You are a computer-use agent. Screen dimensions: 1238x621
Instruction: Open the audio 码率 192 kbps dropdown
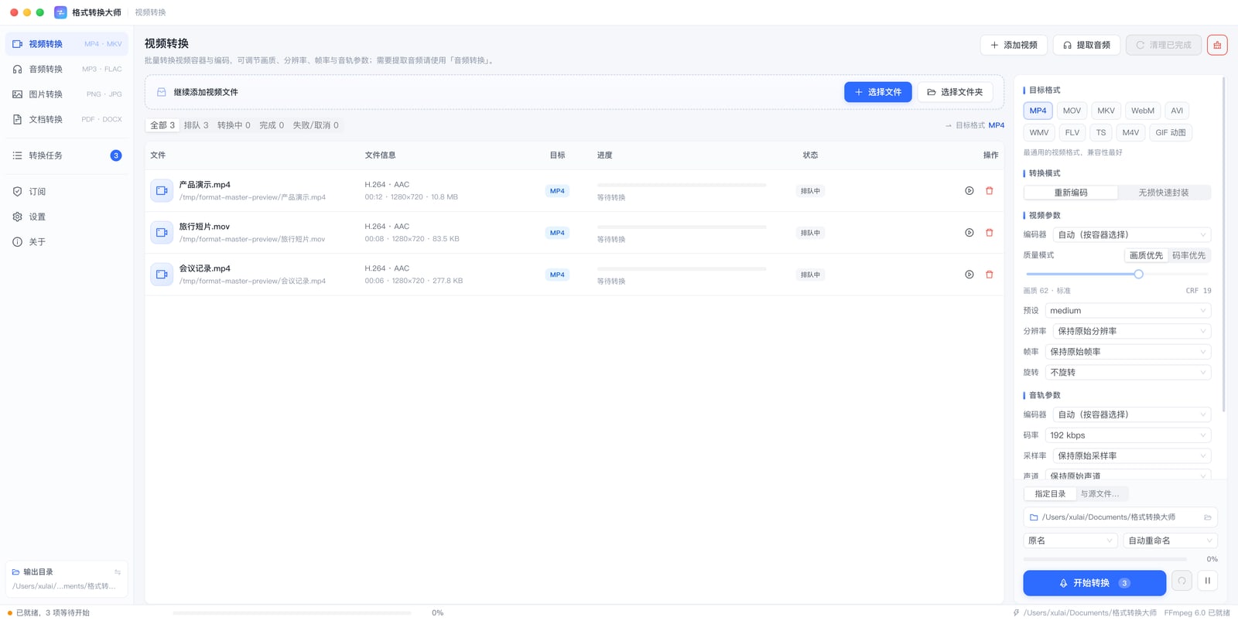[x=1128, y=435]
